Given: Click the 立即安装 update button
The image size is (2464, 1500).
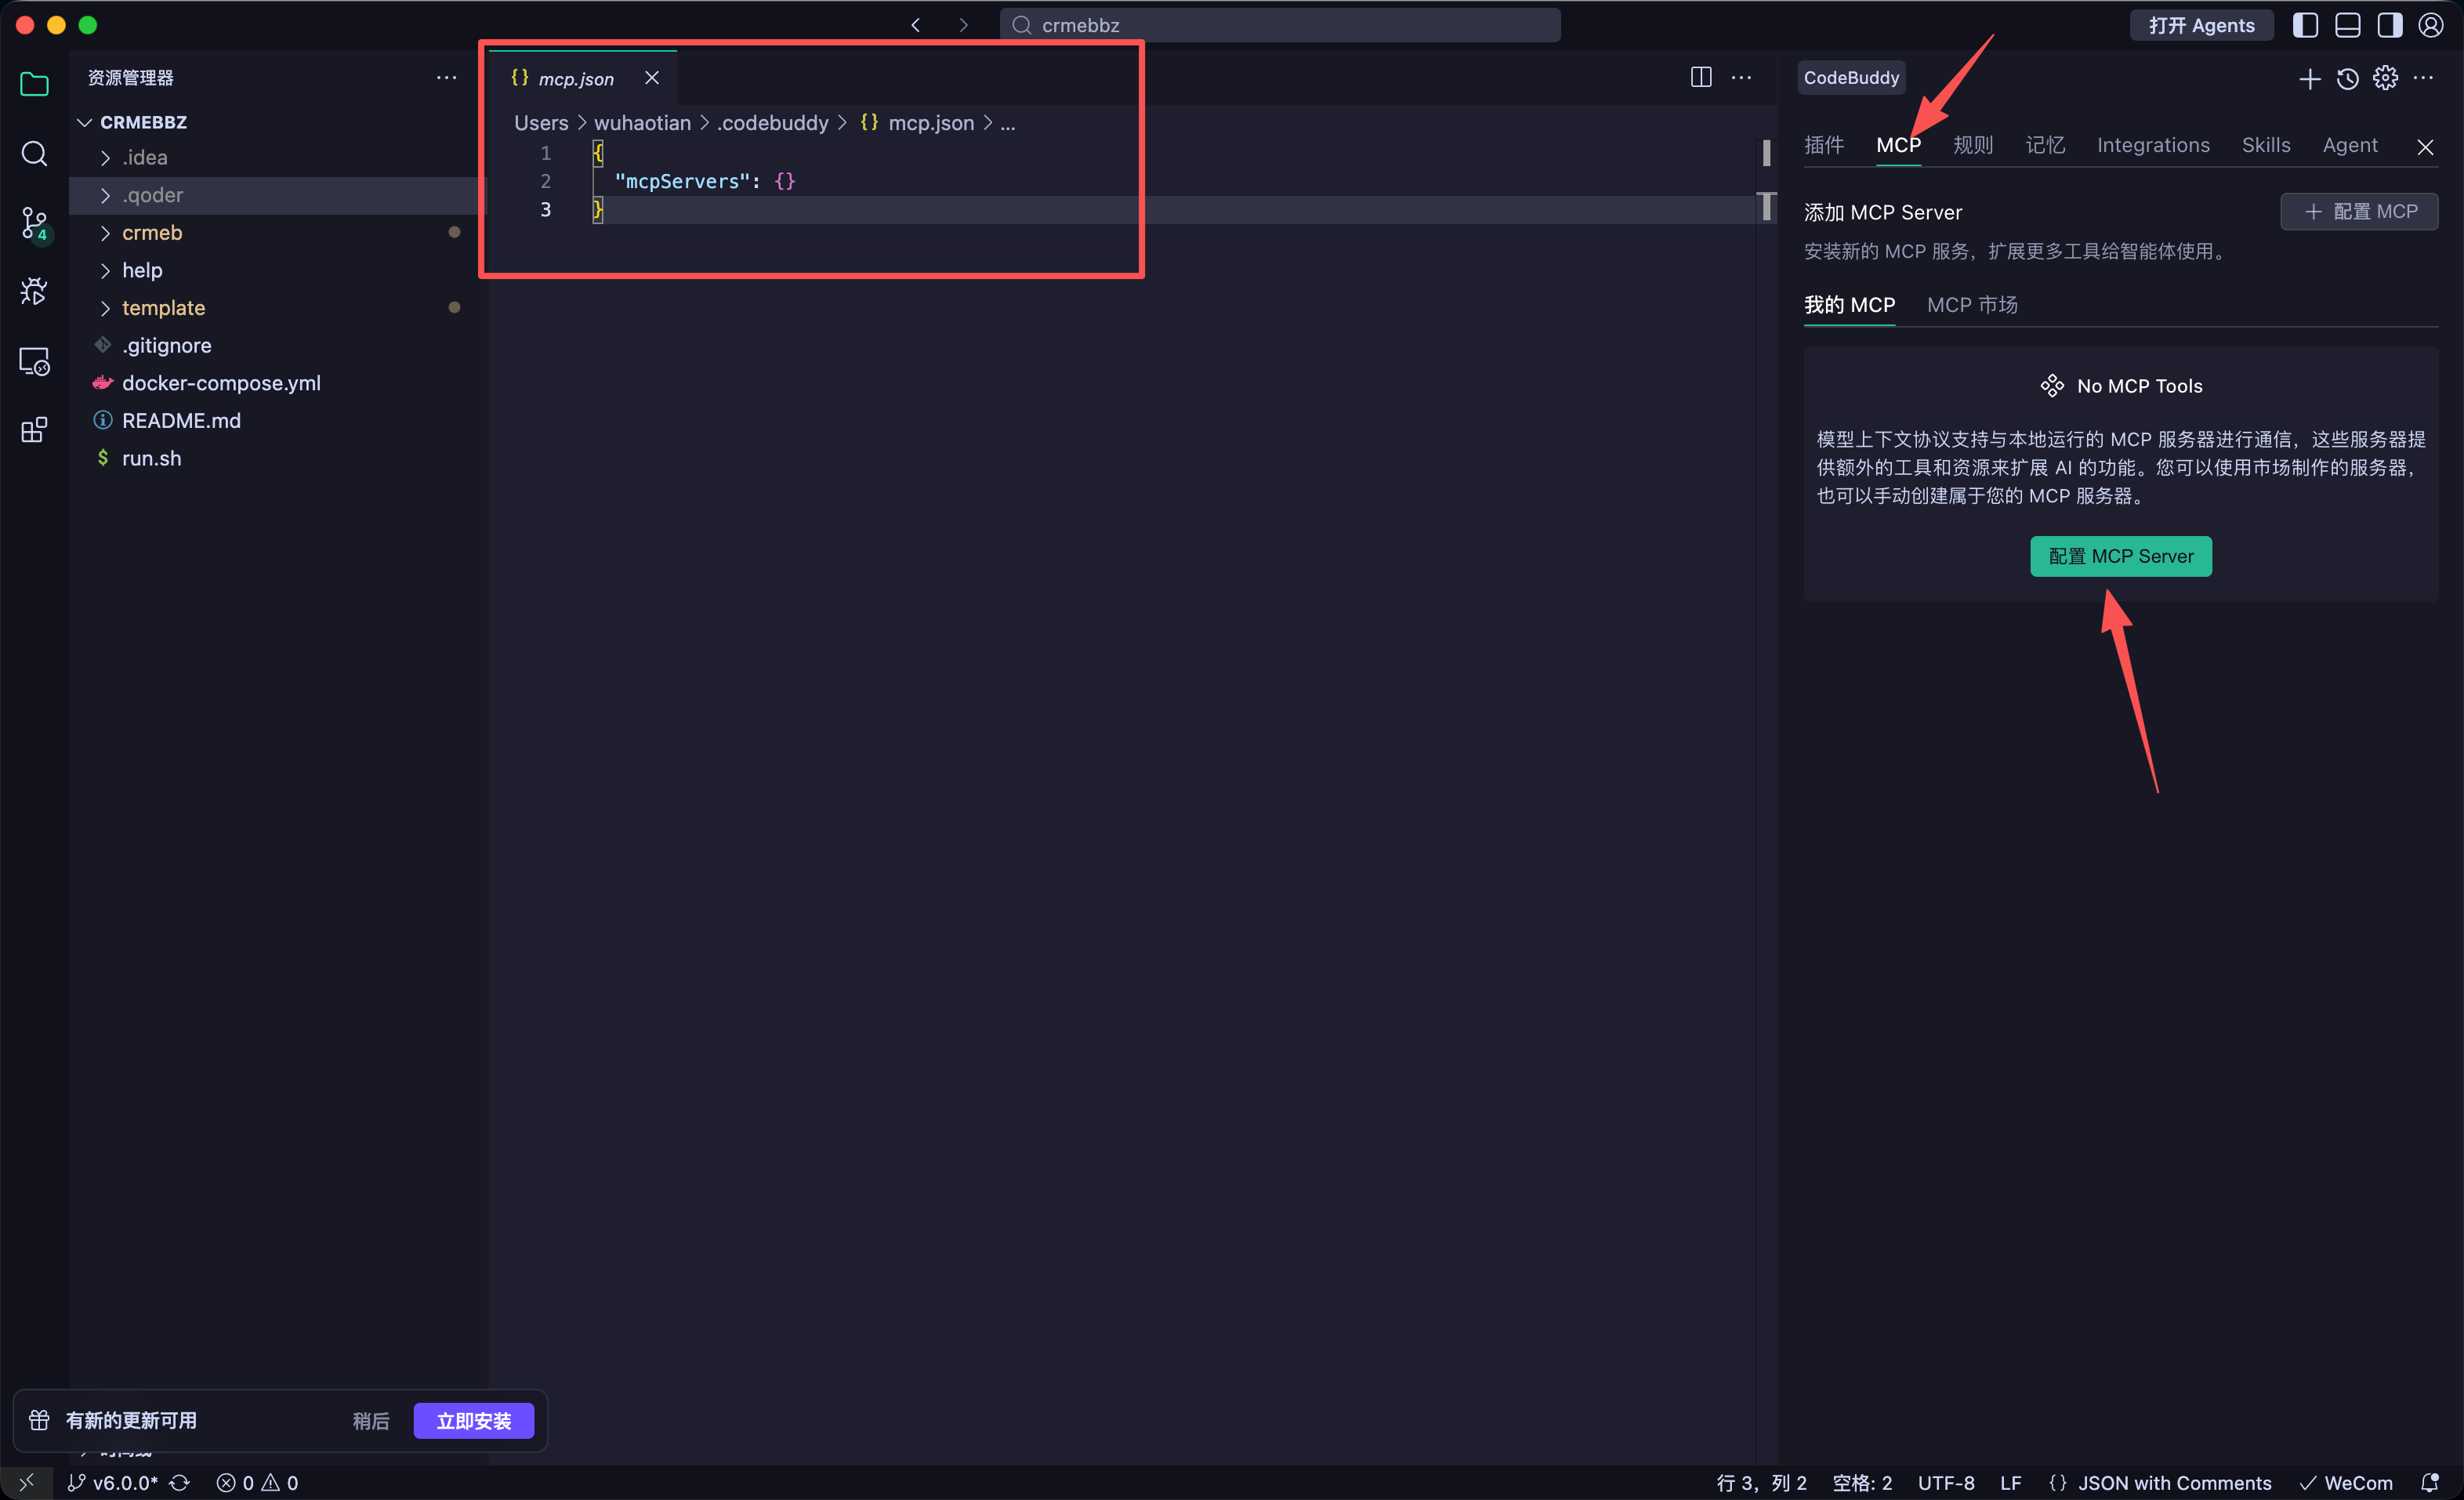Looking at the screenshot, I should [x=473, y=1420].
